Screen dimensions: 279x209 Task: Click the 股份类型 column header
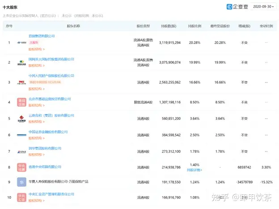coord(143,26)
